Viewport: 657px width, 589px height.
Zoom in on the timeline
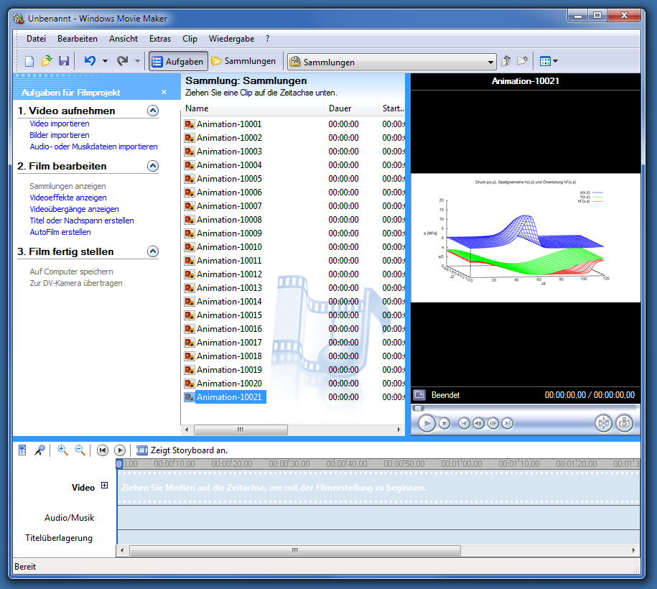(63, 450)
